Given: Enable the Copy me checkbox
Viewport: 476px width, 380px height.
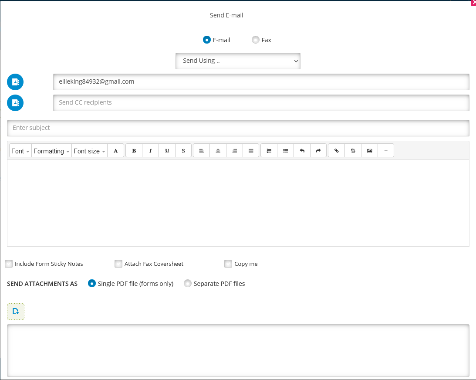Looking at the screenshot, I should click(228, 264).
